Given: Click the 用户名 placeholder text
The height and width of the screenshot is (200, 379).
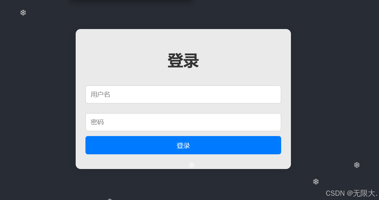Looking at the screenshot, I should click(100, 94).
